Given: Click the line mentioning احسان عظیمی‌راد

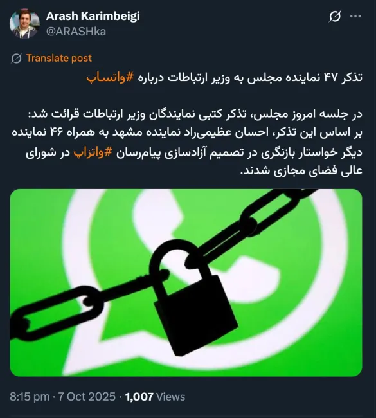Looking at the screenshot, I should [x=187, y=132].
